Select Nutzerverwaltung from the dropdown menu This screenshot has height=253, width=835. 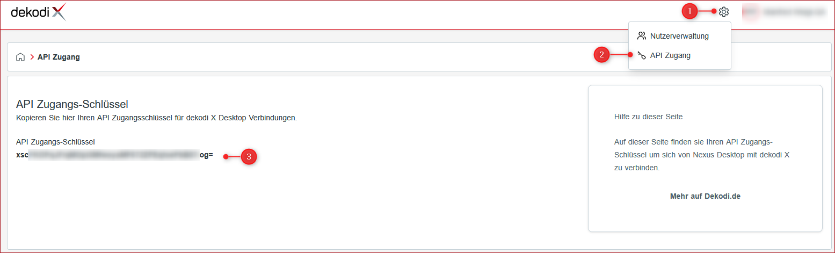click(679, 36)
